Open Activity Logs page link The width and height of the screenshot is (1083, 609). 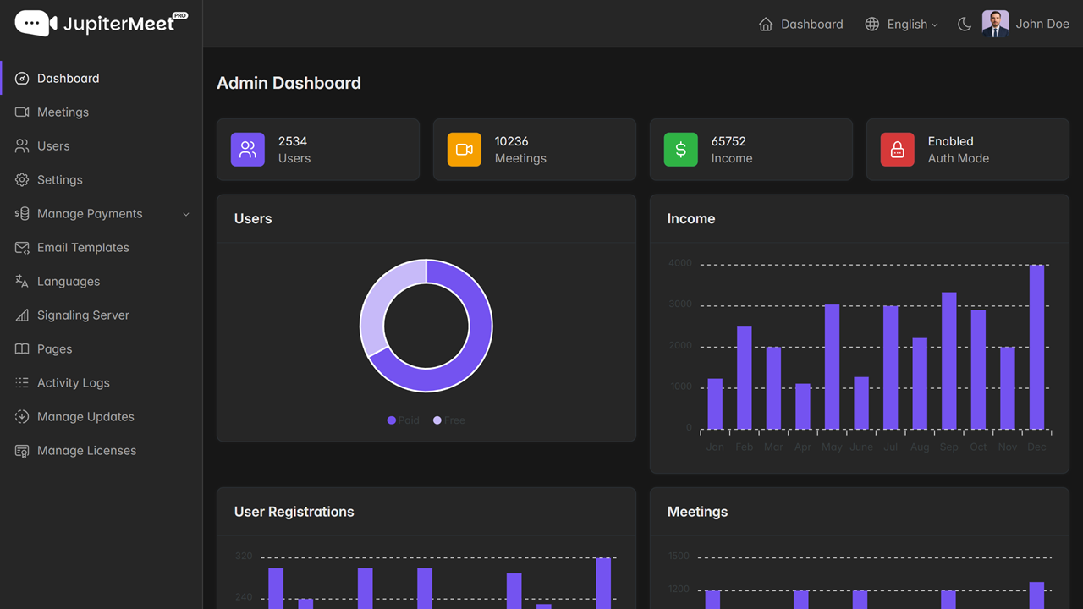(x=73, y=383)
